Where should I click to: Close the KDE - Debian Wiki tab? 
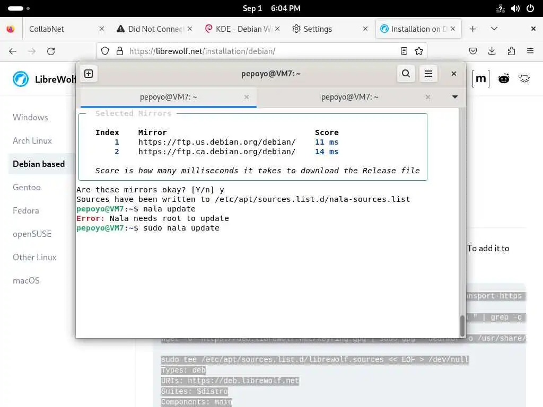[x=277, y=29]
